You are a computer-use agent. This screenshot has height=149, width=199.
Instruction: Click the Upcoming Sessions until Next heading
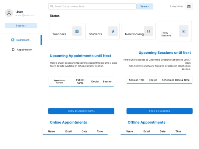click(165, 53)
